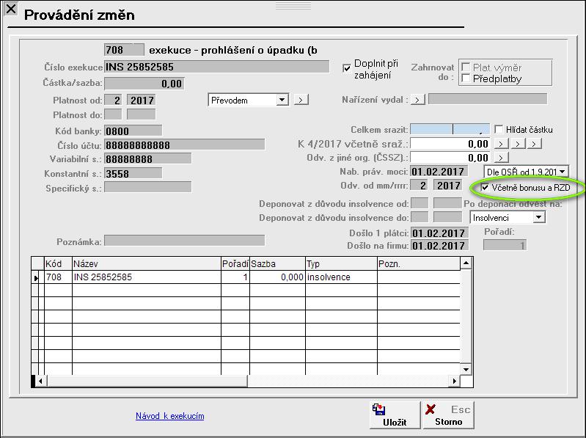This screenshot has width=586, height=438.
Task: Click the Variabilní s. field
Action: click(x=147, y=158)
